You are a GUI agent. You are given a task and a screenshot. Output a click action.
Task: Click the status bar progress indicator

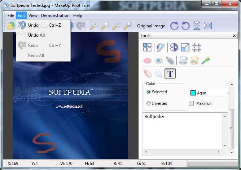(212, 164)
